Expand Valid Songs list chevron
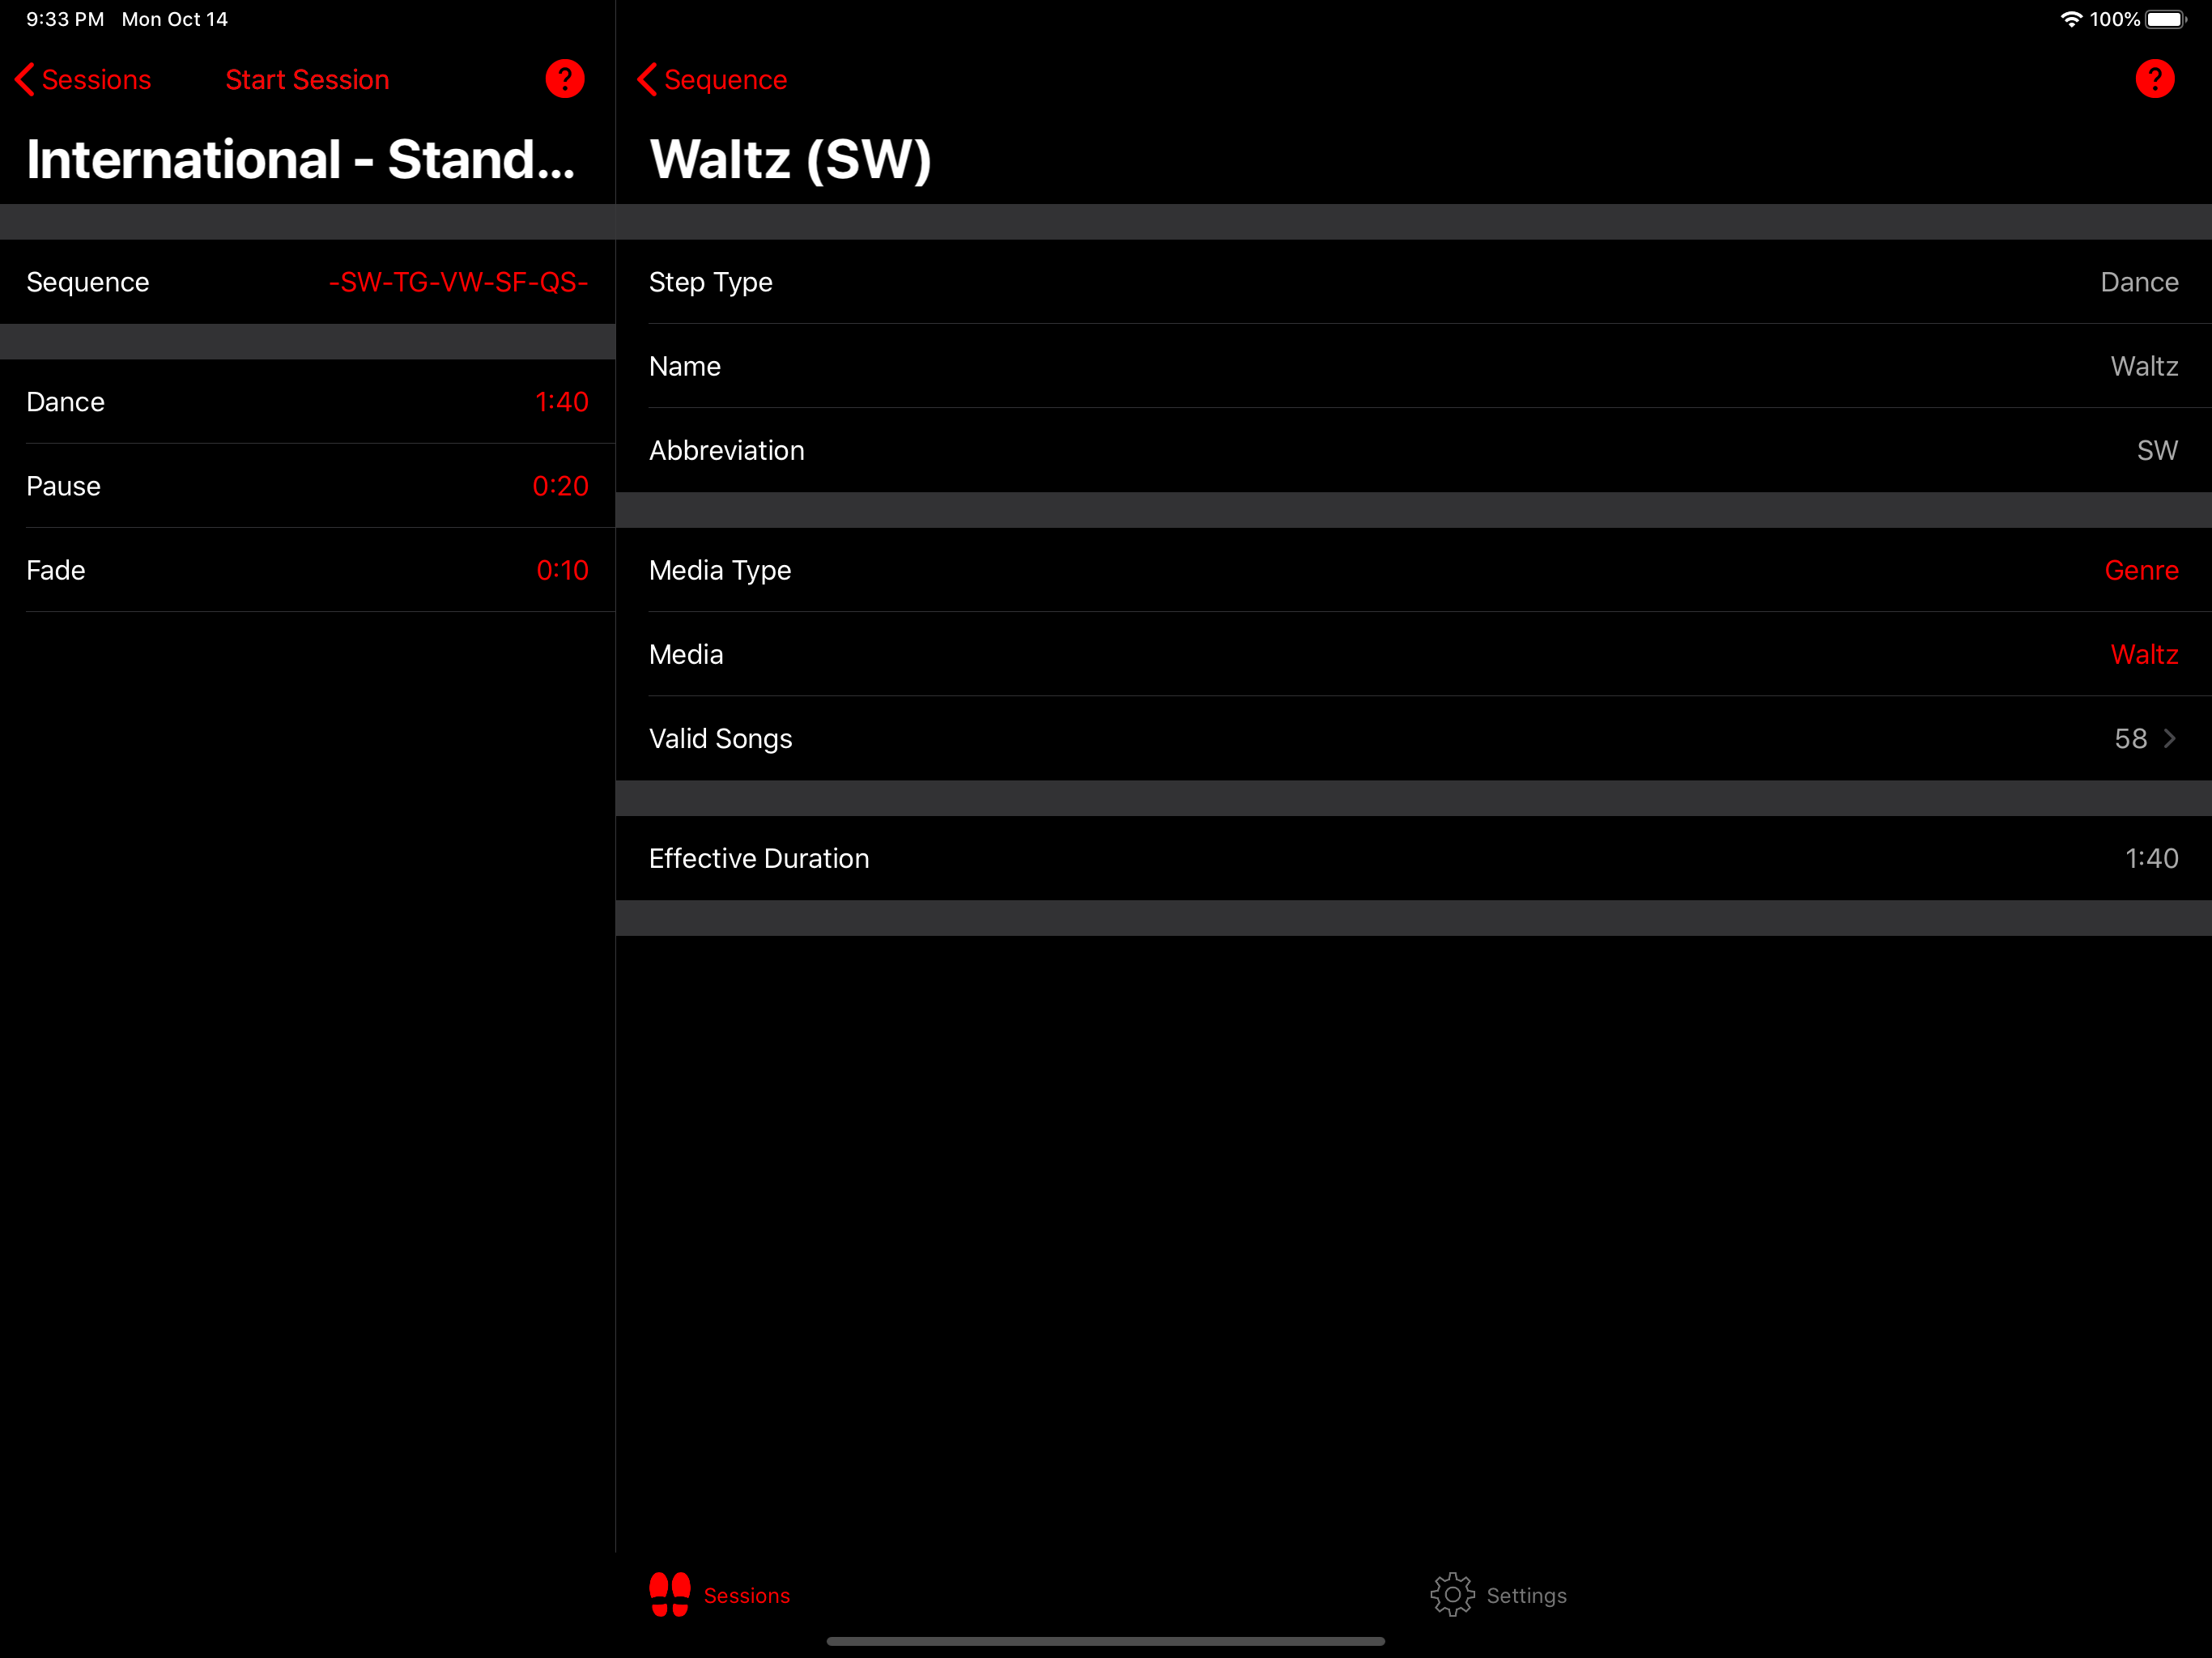 pos(2169,738)
